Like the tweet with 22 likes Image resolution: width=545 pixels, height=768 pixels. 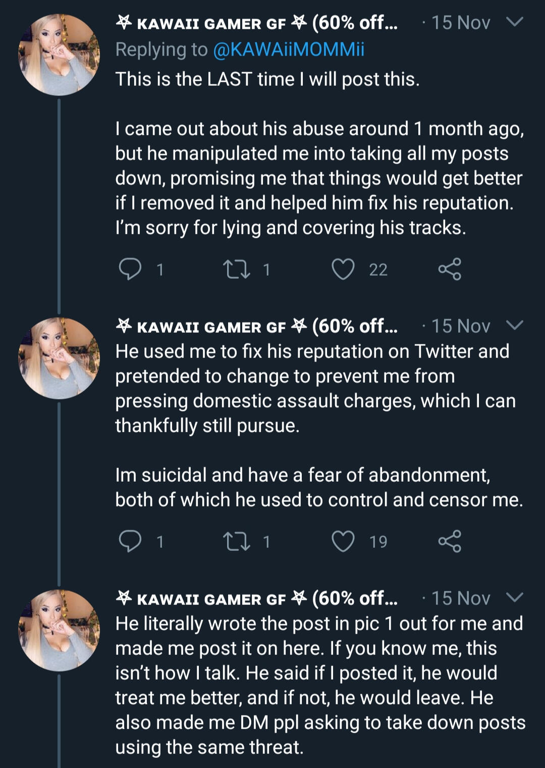click(343, 269)
